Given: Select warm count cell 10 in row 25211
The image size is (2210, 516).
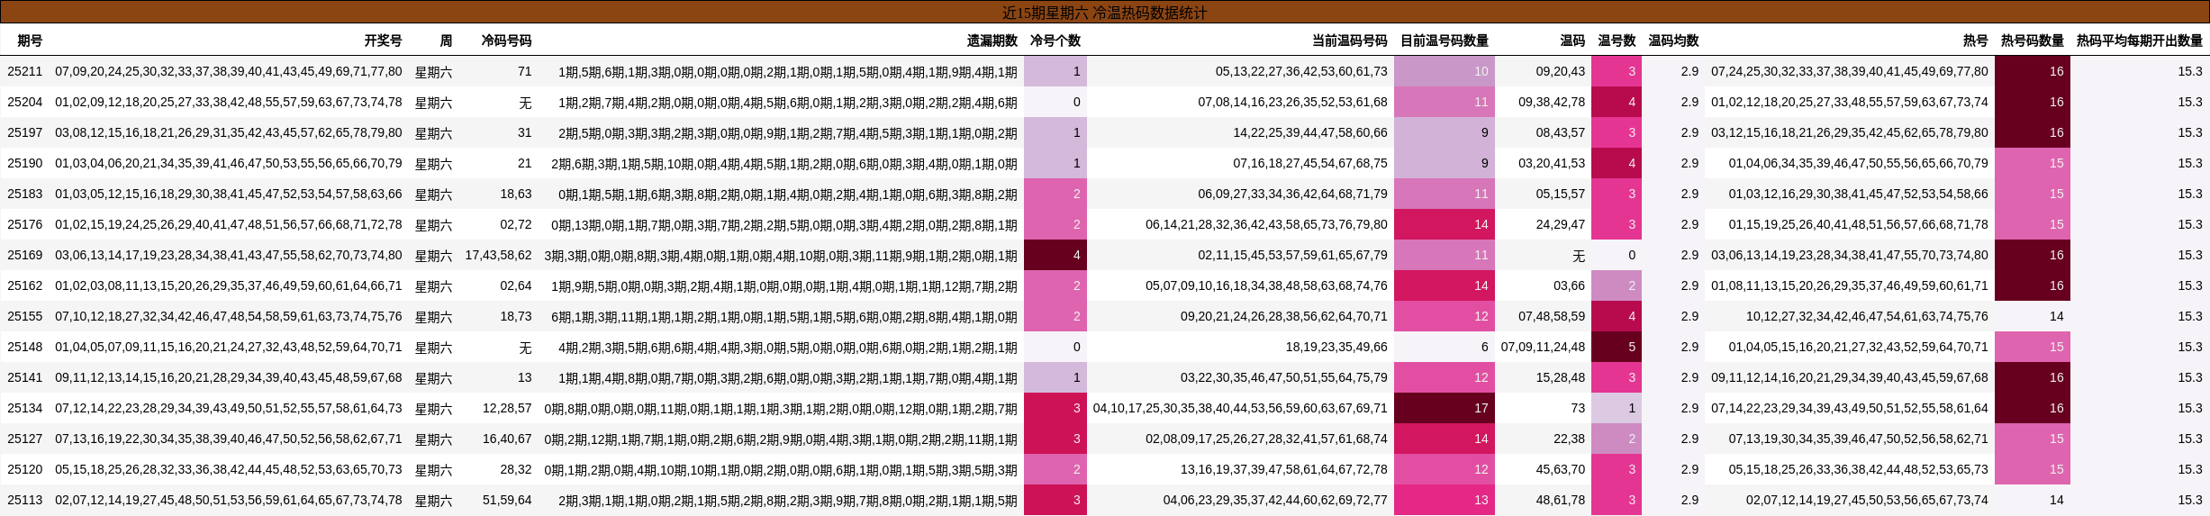Looking at the screenshot, I should (x=1445, y=71).
